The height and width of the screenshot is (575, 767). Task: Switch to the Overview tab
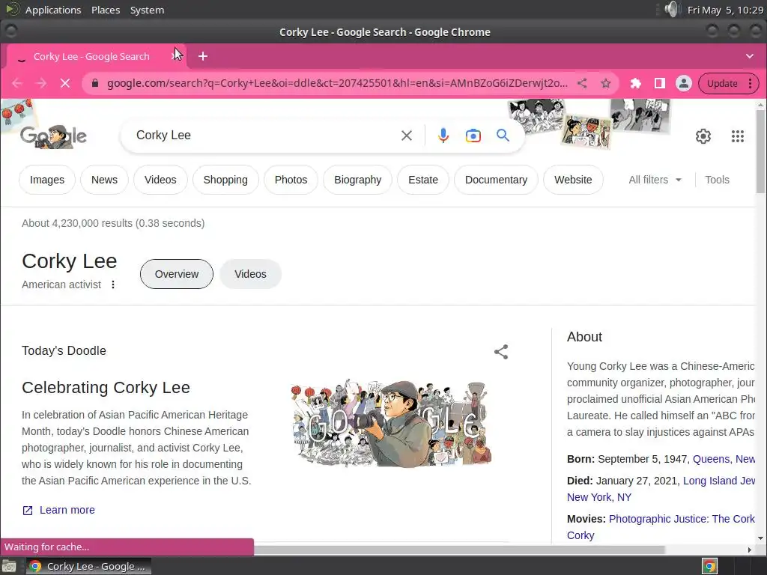(x=177, y=274)
